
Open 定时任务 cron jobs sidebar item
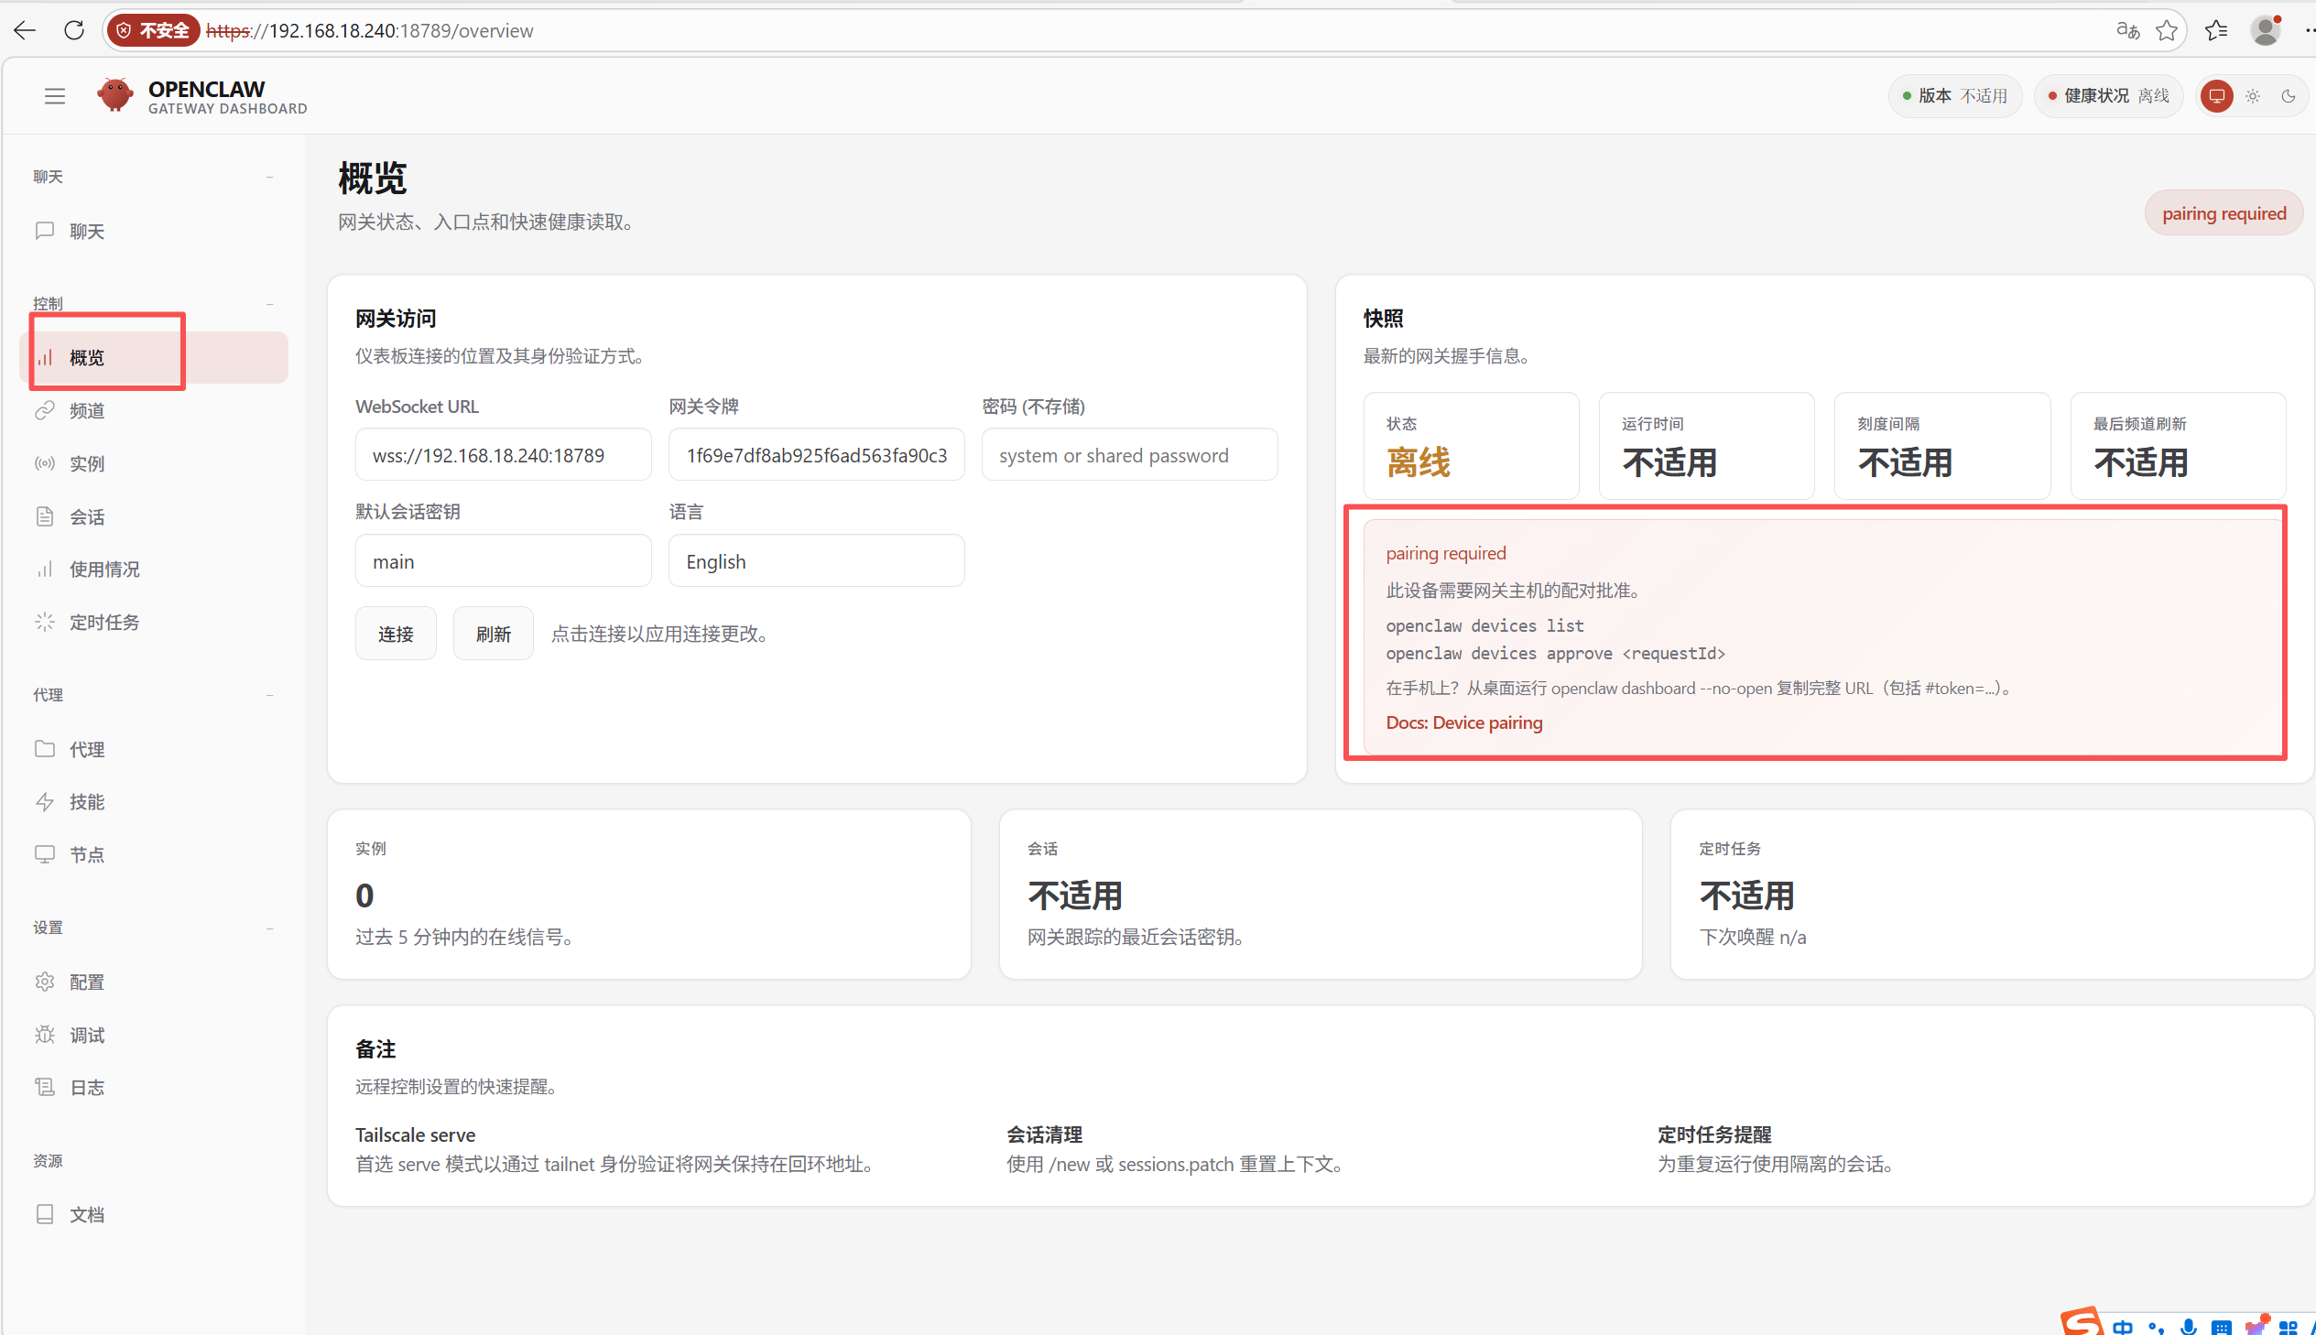pos(103,622)
